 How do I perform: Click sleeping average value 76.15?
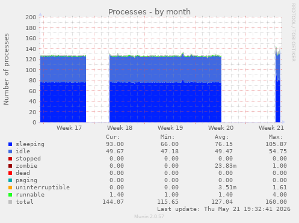click(x=224, y=144)
